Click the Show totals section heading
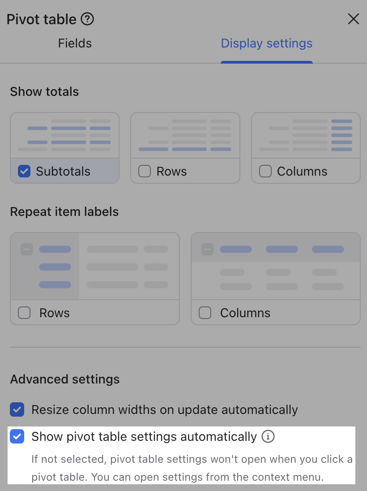This screenshot has width=367, height=491. tap(44, 91)
